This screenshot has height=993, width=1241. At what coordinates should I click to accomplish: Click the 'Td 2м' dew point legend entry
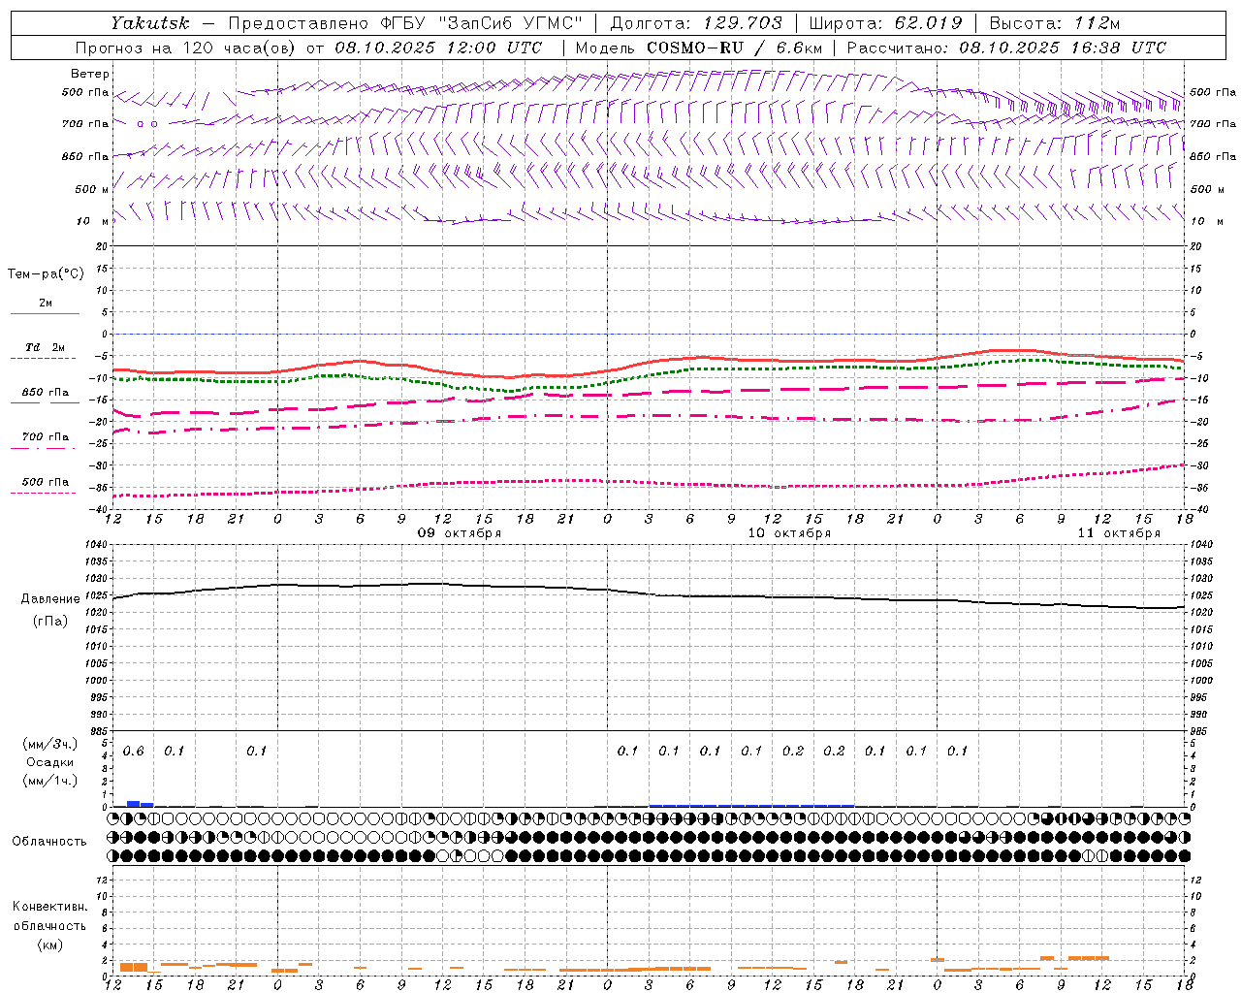(46, 347)
